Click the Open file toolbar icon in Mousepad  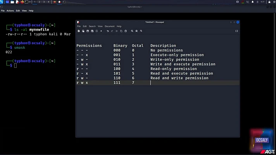(83, 31)
